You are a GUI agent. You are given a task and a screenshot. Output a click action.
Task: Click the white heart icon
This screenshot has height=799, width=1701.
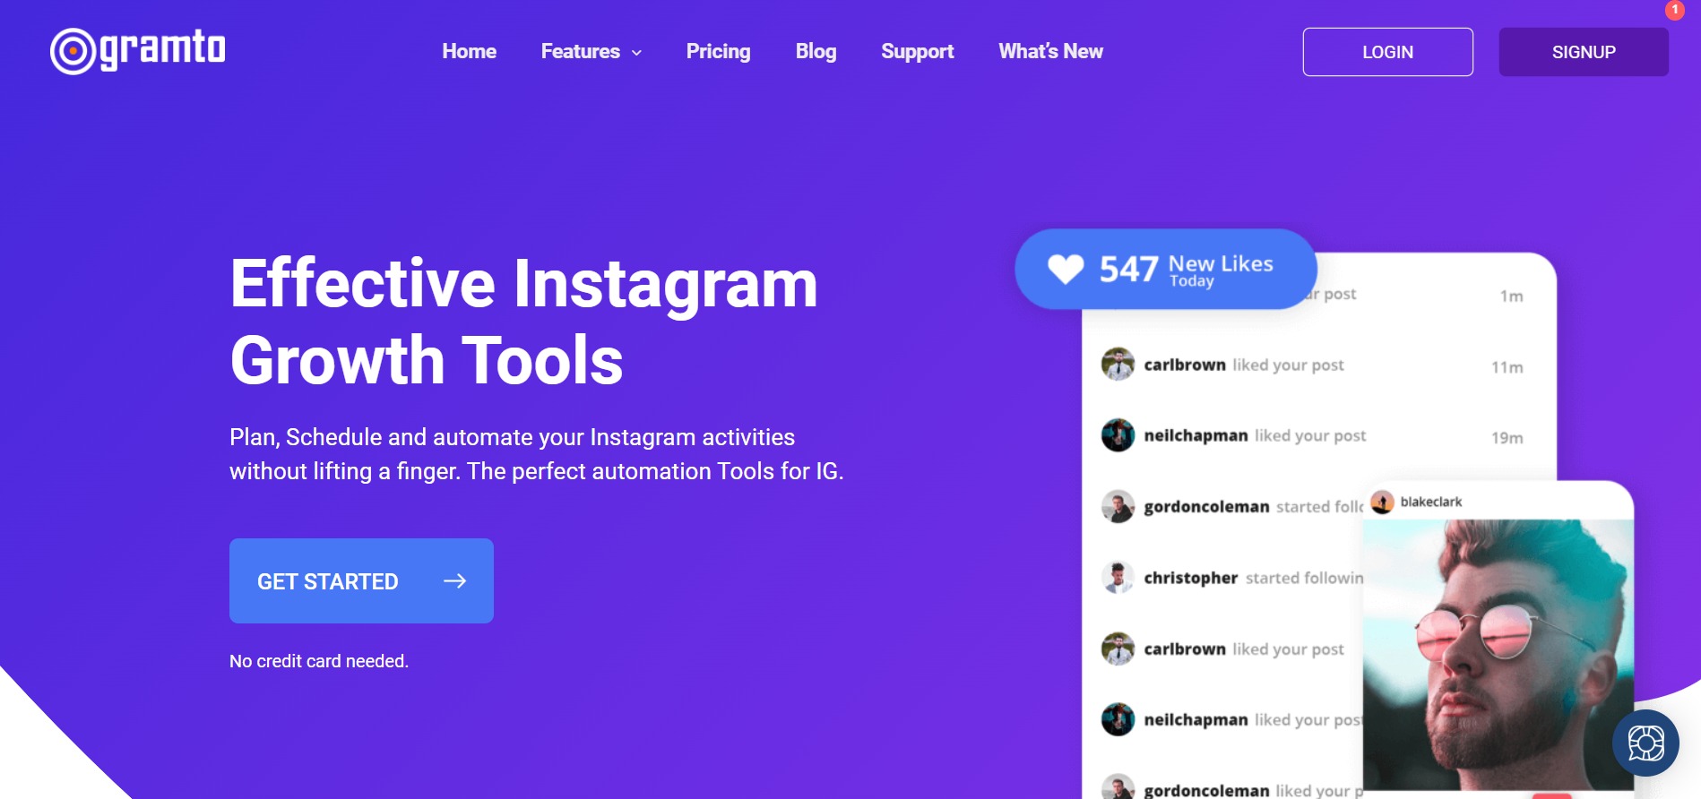tap(1066, 269)
